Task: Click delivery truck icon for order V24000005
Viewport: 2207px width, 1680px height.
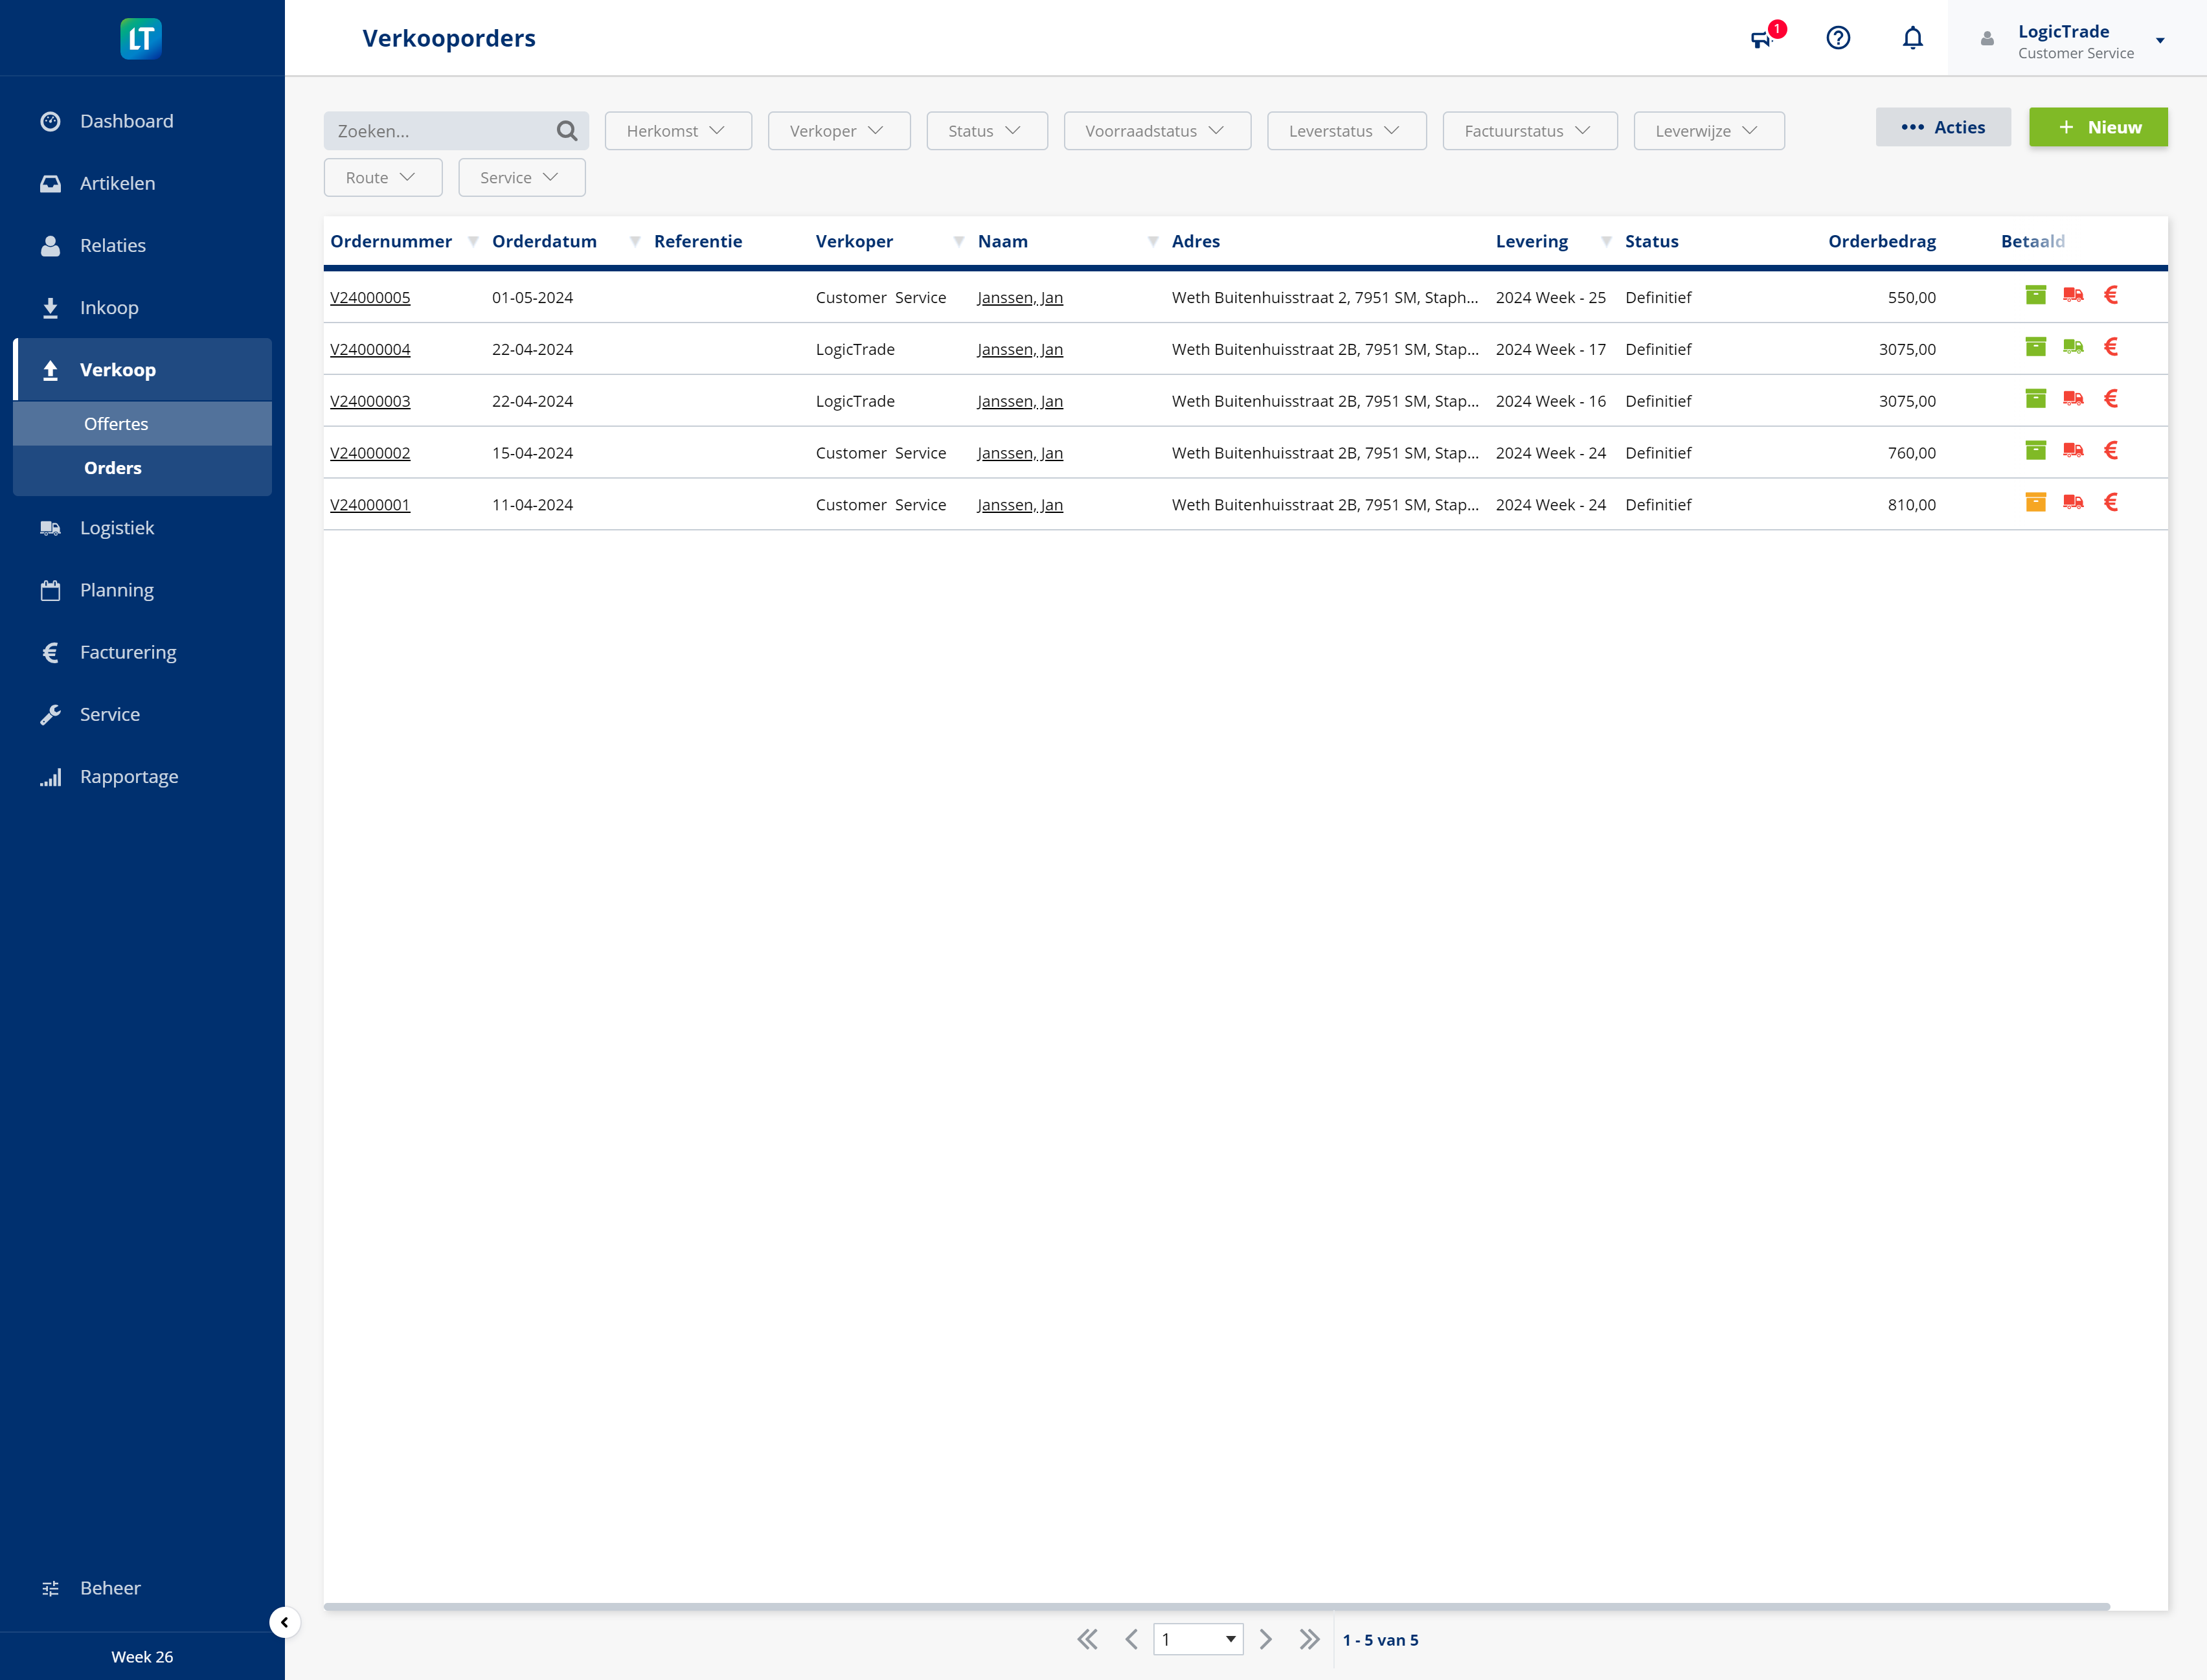Action: pyautogui.click(x=2073, y=295)
